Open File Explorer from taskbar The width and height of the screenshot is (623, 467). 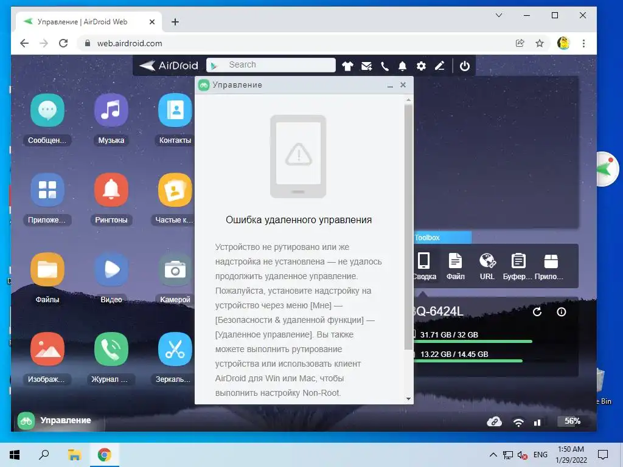tap(74, 455)
